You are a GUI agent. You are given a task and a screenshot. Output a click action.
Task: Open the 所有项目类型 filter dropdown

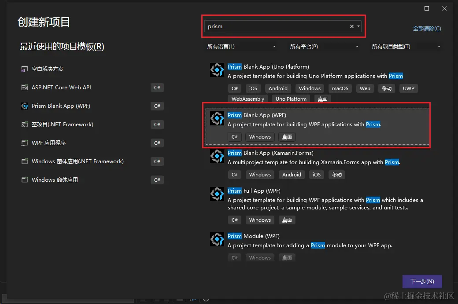[406, 47]
